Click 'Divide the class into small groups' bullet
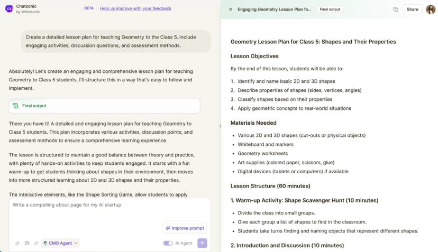 click(x=276, y=213)
